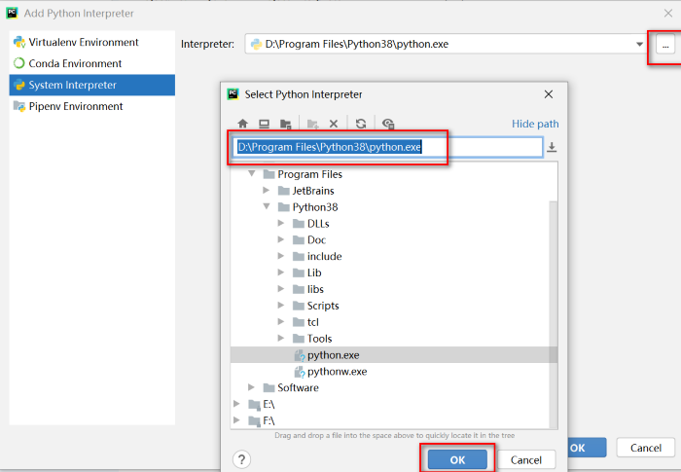Expand the F:\ drive arrow
Image resolution: width=681 pixels, height=472 pixels.
236,420
